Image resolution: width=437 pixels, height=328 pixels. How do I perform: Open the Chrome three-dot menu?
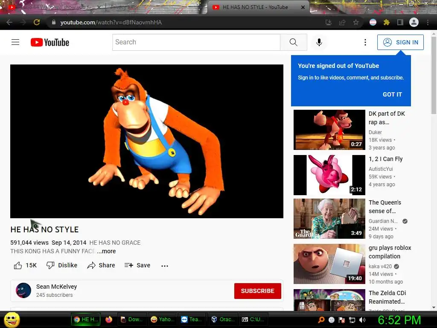click(428, 22)
